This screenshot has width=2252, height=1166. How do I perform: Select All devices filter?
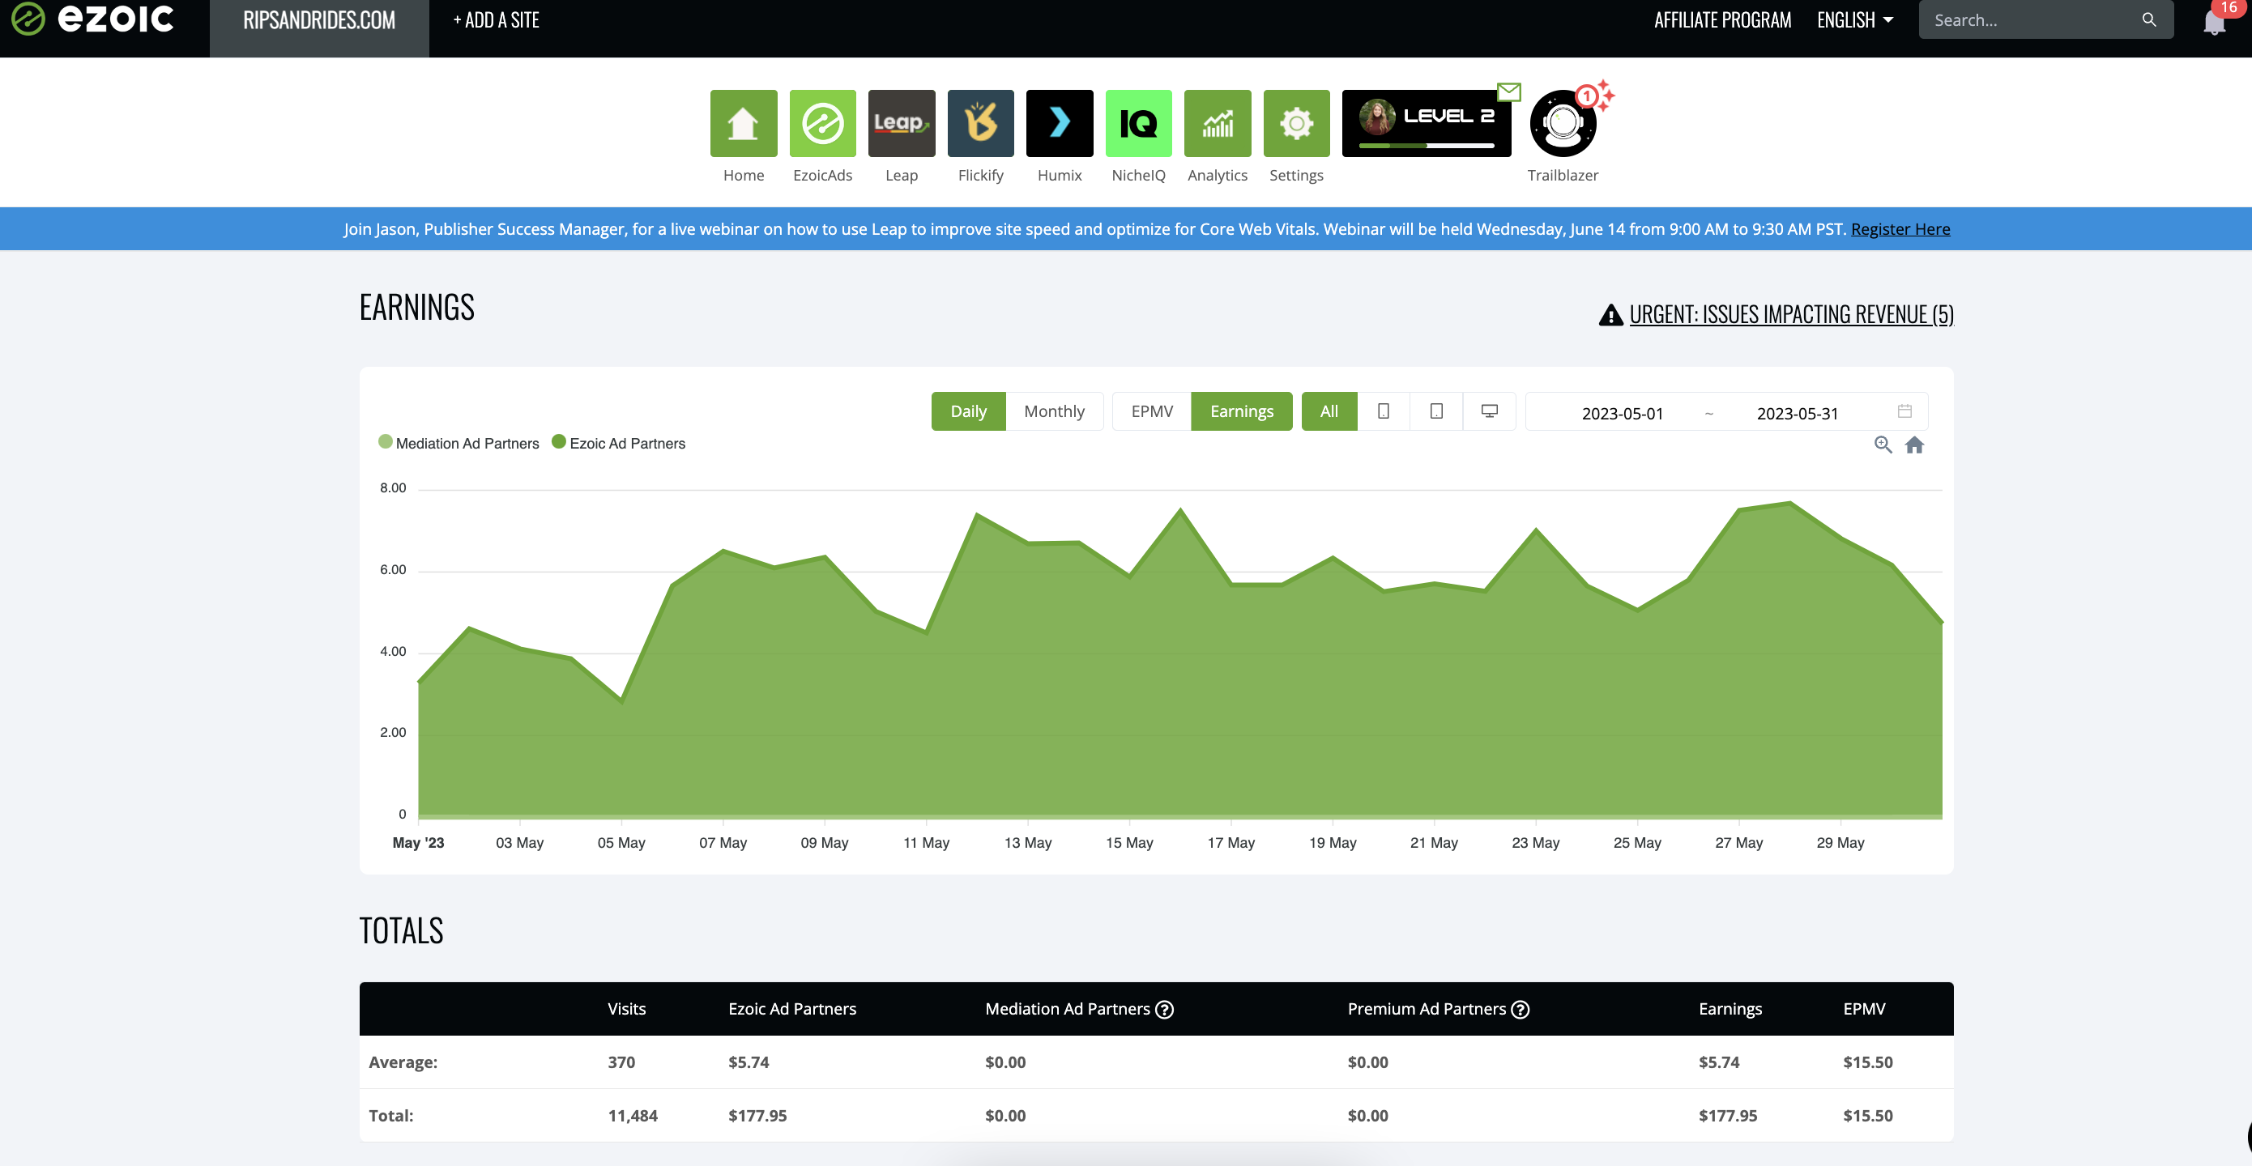tap(1329, 411)
